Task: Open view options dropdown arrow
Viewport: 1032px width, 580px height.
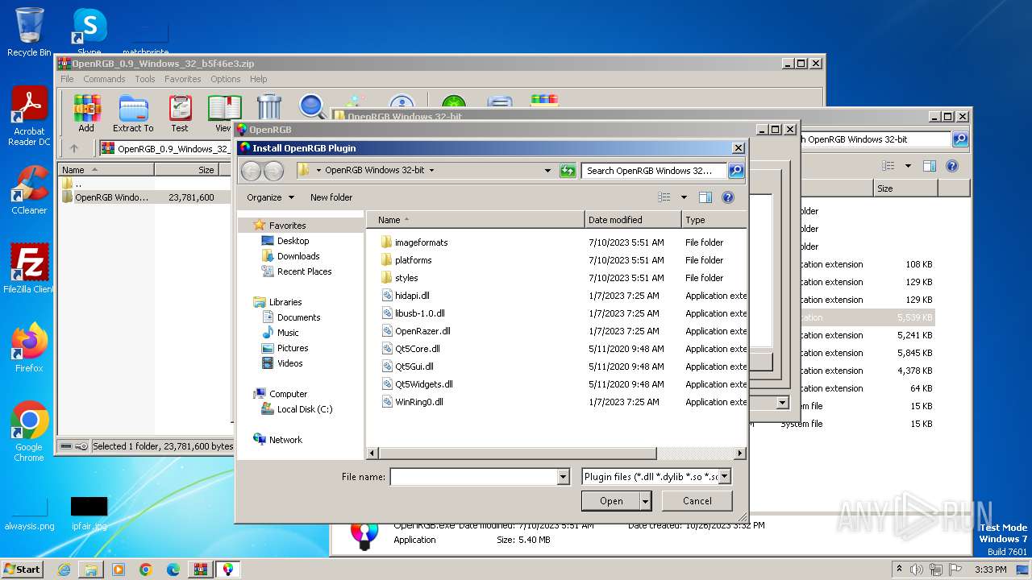Action: [684, 197]
